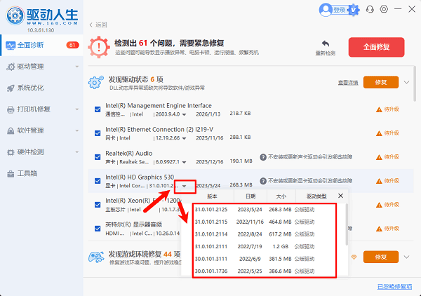
Task: Click the gamepad icon for game environment
Action: click(96, 257)
